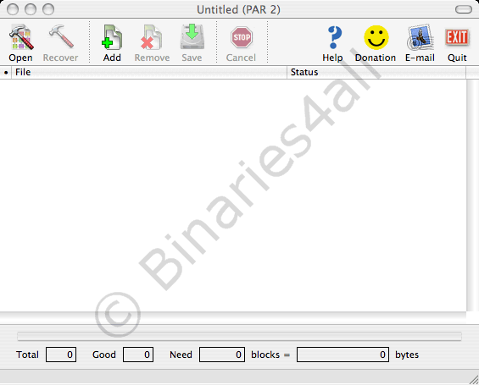Click the Donation smiley face icon
The image size is (479, 385).
point(376,37)
